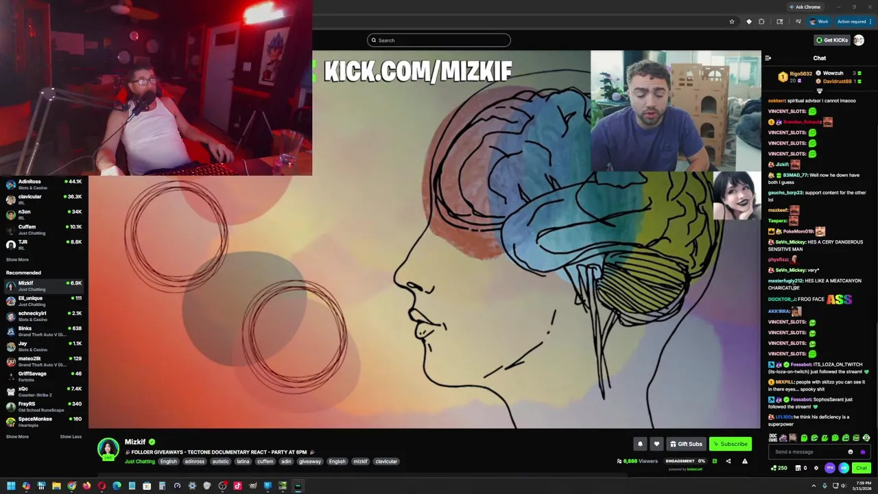Click the GIF button in chat
This screenshot has width=878, height=494.
pos(844,468)
